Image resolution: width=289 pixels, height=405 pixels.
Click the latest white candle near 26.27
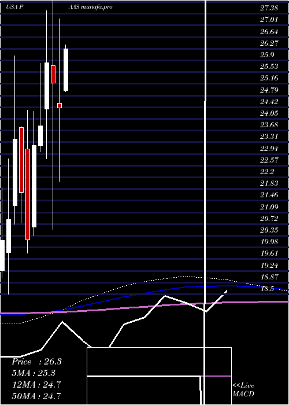pyautogui.click(x=66, y=70)
